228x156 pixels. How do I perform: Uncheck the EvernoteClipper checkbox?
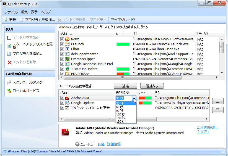pos(62,59)
